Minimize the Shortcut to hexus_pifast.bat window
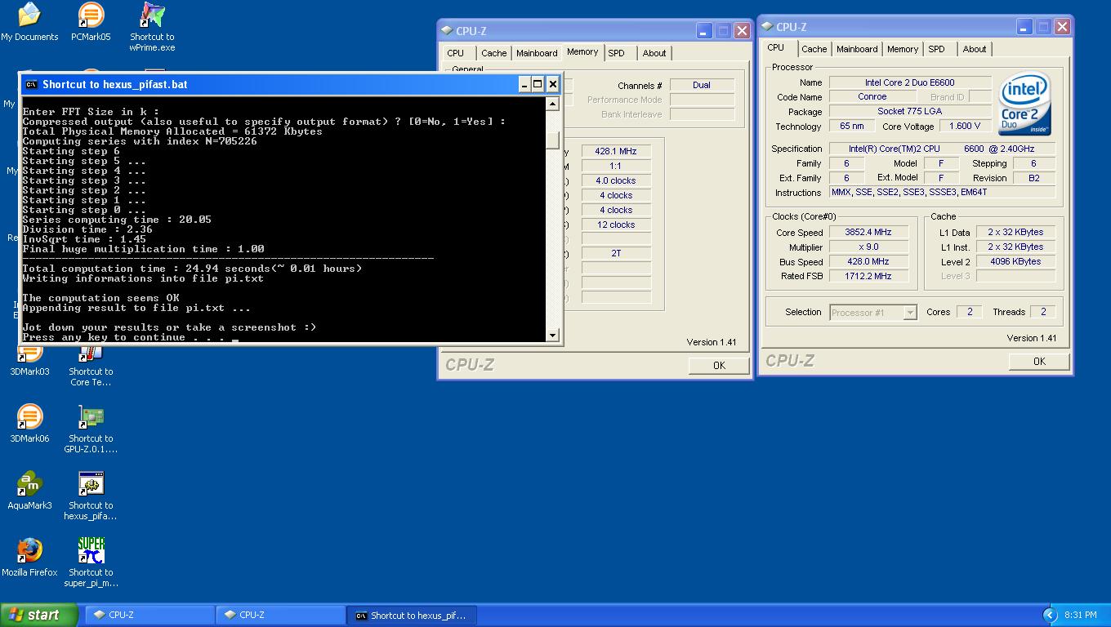1111x627 pixels. 524,84
